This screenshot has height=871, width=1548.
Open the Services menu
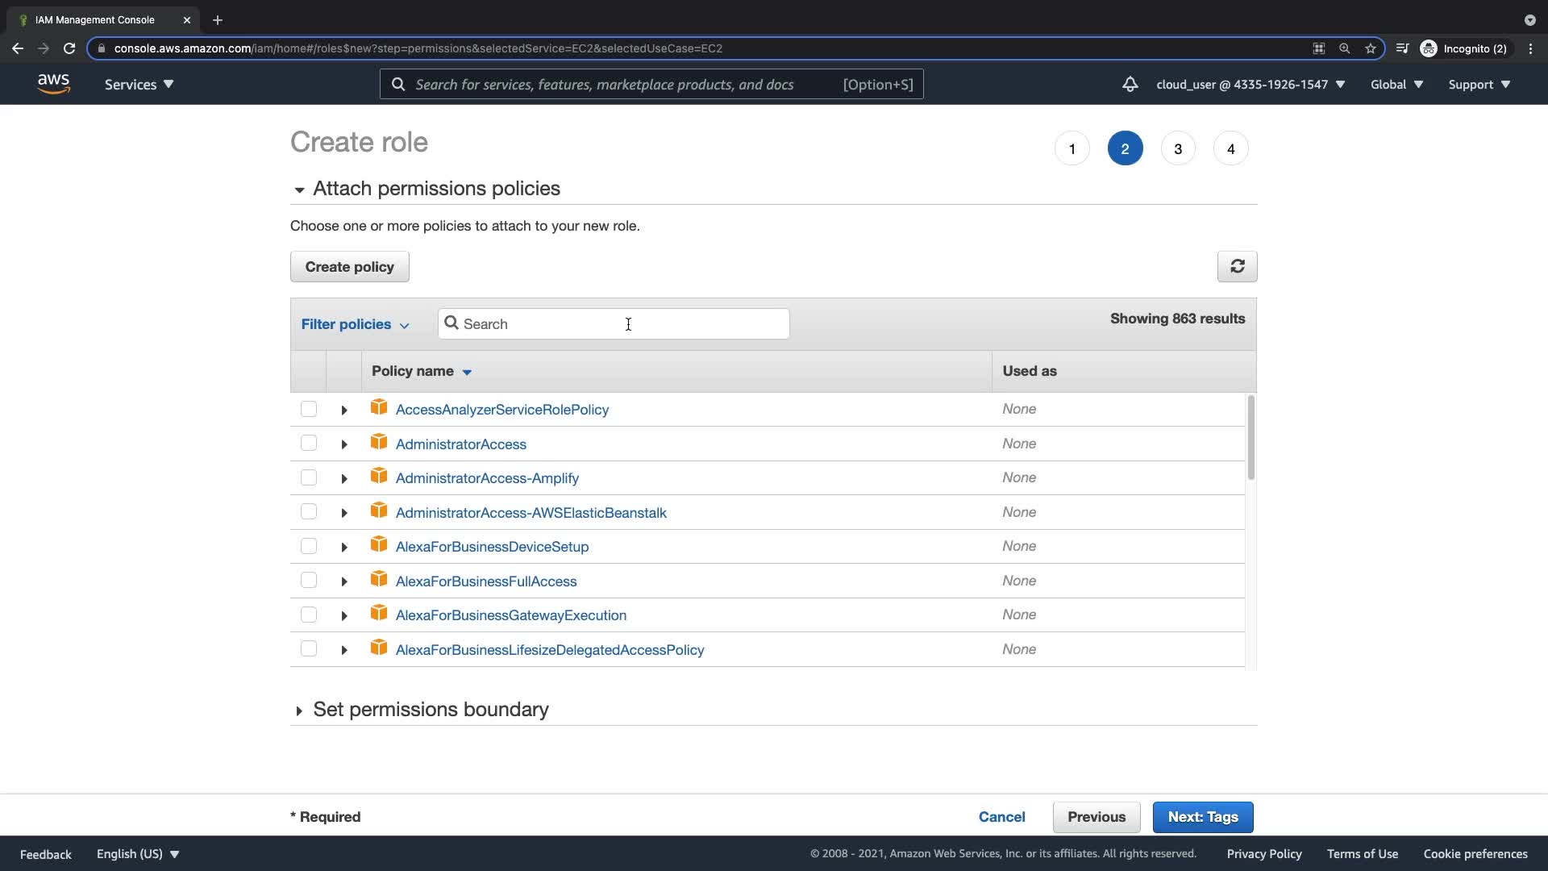pos(139,85)
